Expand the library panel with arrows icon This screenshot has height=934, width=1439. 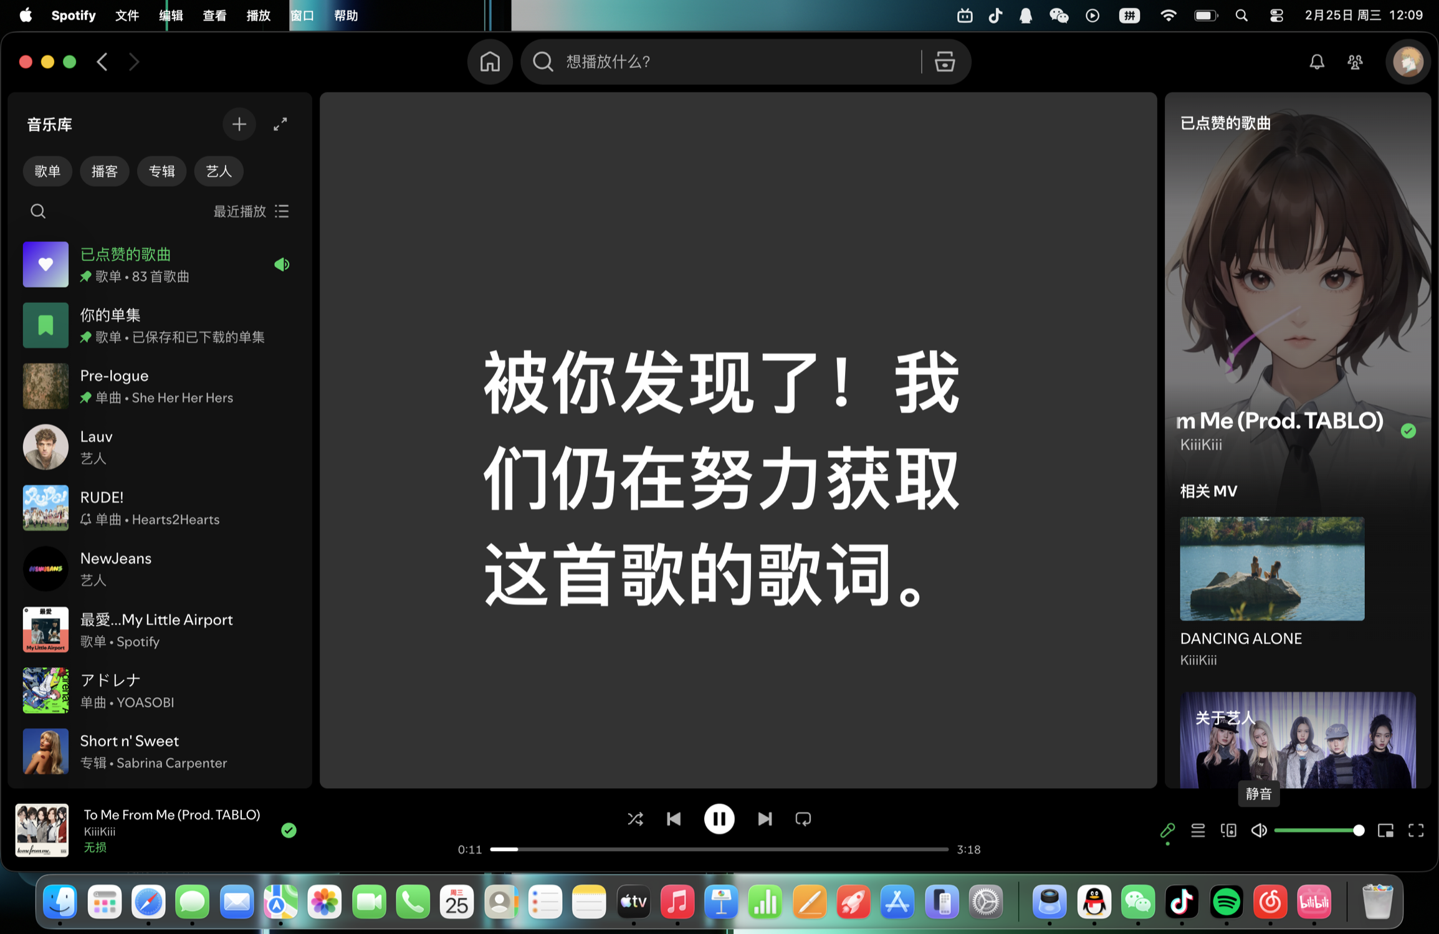pyautogui.click(x=280, y=124)
